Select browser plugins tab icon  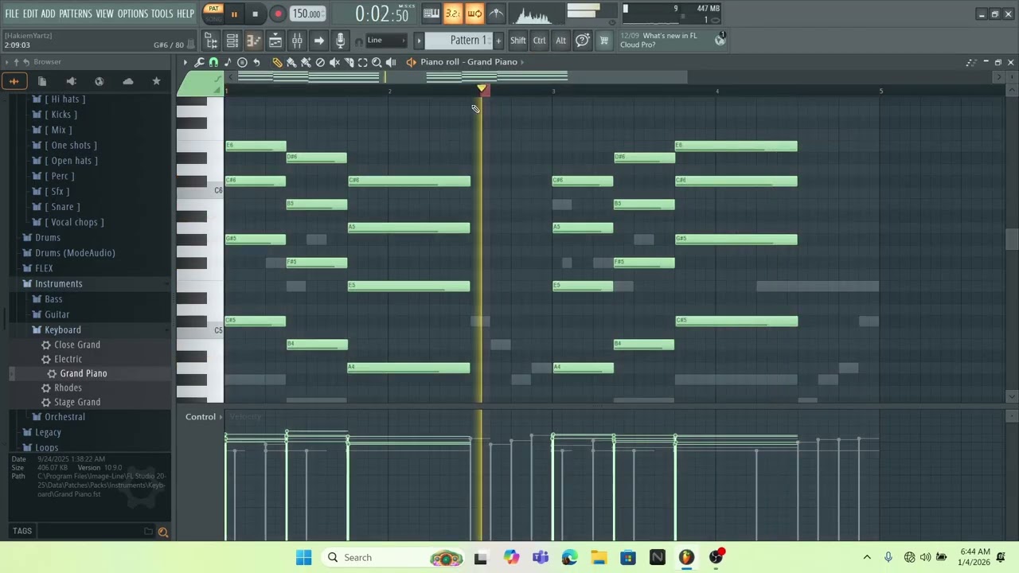(x=71, y=81)
